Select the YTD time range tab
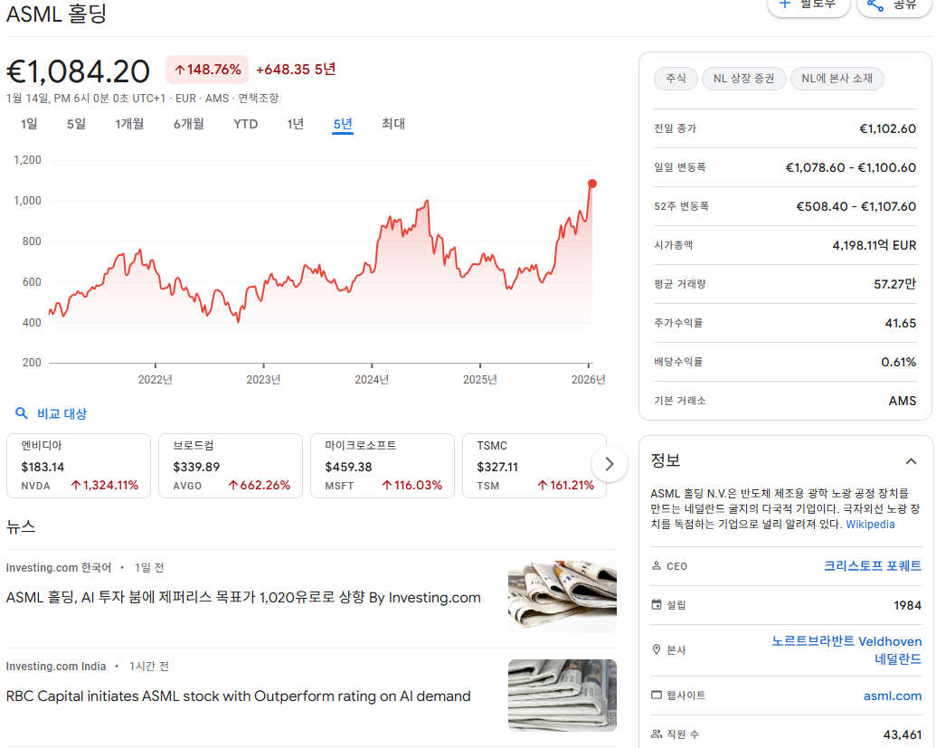Viewport: 936px width, 748px height. tap(245, 124)
